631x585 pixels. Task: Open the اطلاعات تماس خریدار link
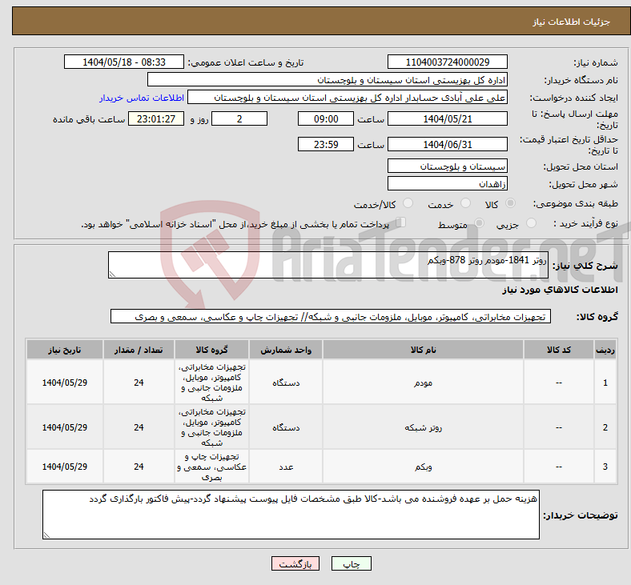point(142,98)
